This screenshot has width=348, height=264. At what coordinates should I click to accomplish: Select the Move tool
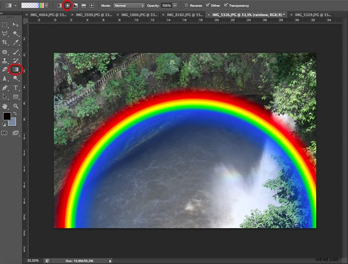click(x=15, y=25)
